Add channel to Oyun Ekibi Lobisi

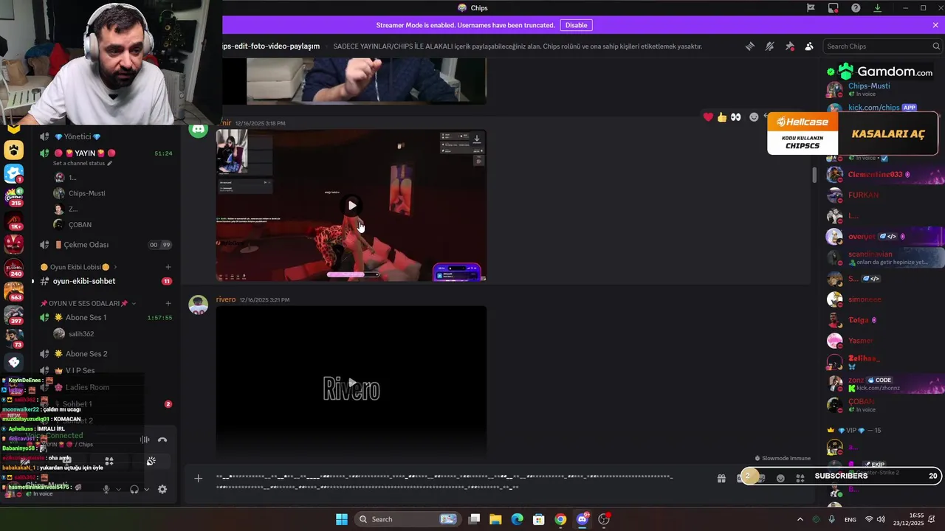(x=168, y=267)
